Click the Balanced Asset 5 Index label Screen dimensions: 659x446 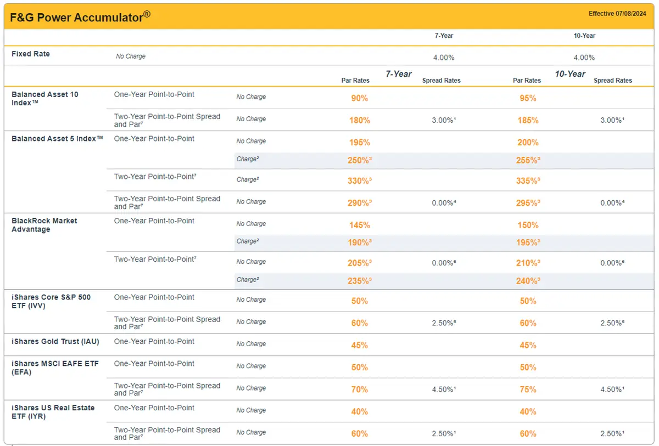57,139
